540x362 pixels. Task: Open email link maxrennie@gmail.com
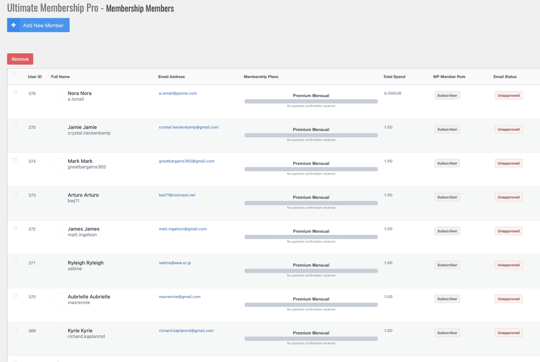(180, 297)
